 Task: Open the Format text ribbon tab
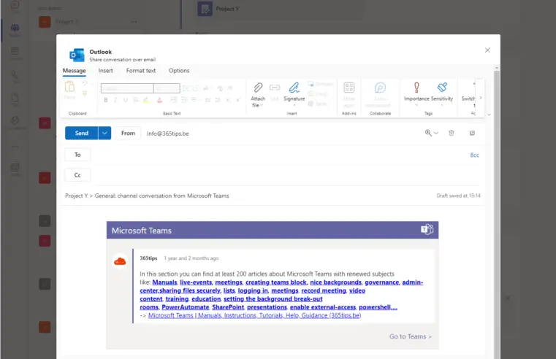click(x=141, y=71)
